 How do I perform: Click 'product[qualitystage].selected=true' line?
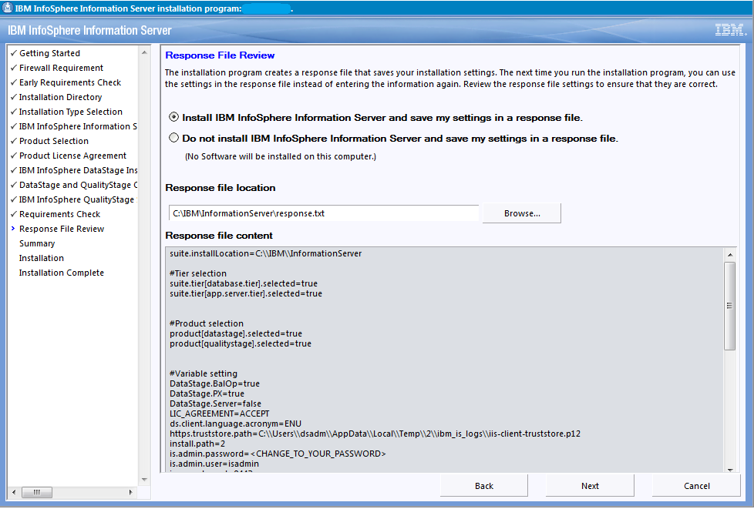241,343
